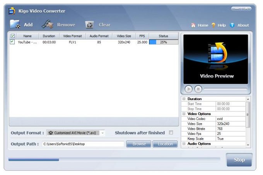Click the Video Fps value 25
The width and height of the screenshot is (263, 175).
coord(231,134)
